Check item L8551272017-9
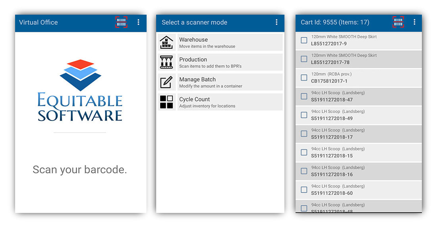This screenshot has width=437, height=228. click(304, 40)
